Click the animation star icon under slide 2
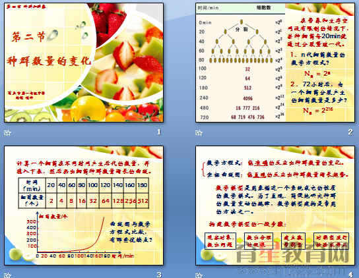This screenshot has height=278, width=359. [199, 133]
